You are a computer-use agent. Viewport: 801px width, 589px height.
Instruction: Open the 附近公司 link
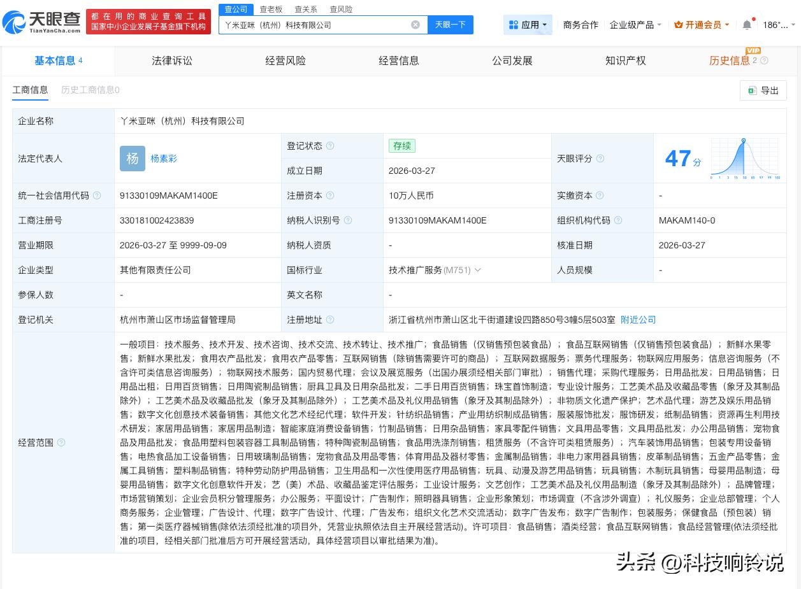tap(638, 320)
